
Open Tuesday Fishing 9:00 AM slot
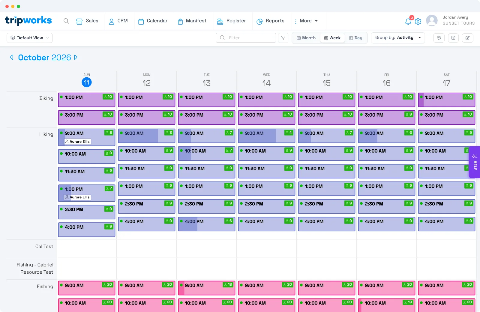tap(207, 288)
